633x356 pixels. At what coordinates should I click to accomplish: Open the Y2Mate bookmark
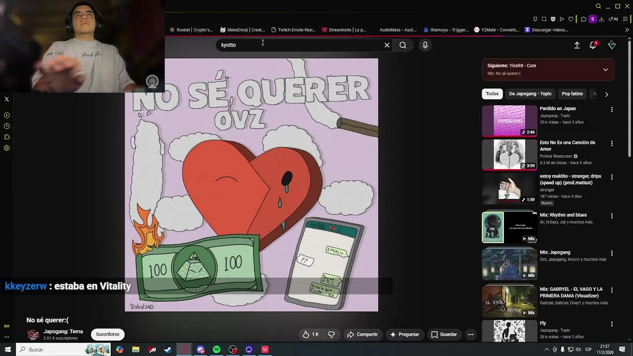tap(497, 30)
